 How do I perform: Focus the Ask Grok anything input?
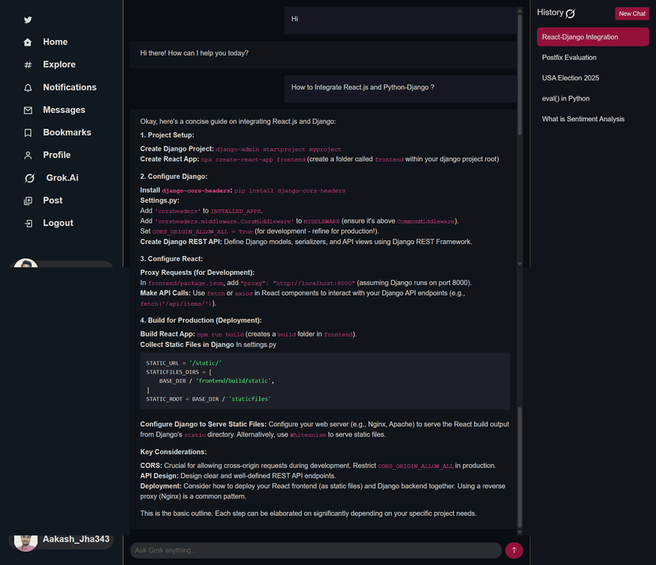(x=315, y=550)
